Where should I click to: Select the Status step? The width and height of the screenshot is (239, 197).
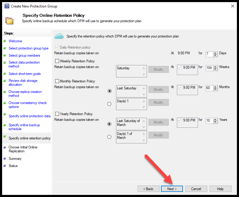pyautogui.click(x=13, y=166)
